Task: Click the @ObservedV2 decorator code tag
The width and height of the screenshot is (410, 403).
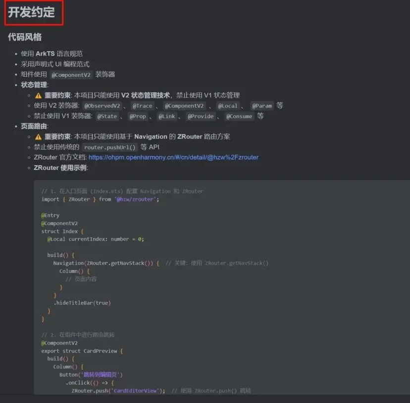Action: point(102,106)
